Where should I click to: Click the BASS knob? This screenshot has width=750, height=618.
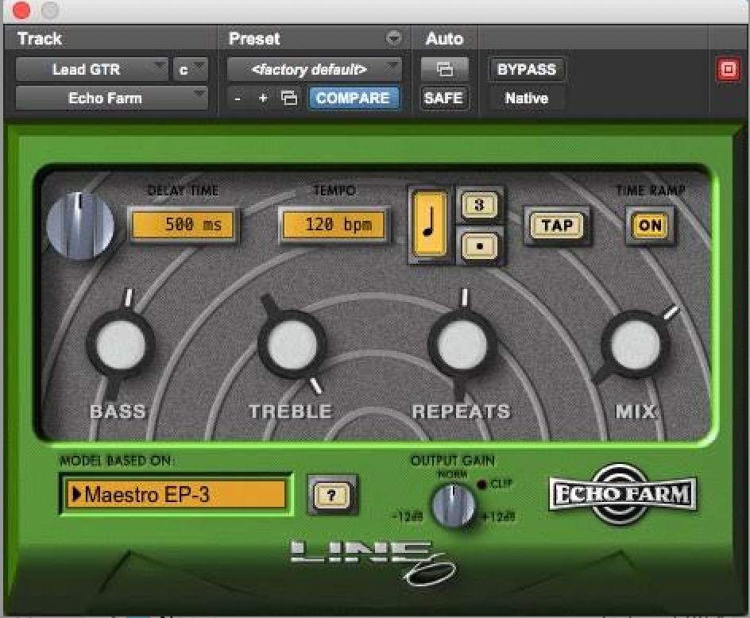coord(120,345)
